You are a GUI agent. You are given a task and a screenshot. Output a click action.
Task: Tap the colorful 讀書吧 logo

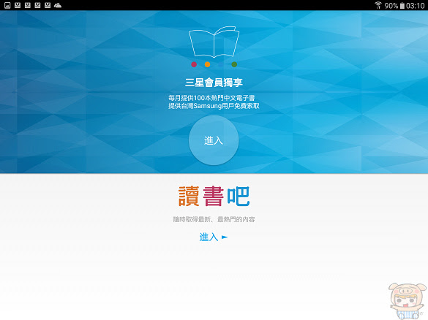214,196
